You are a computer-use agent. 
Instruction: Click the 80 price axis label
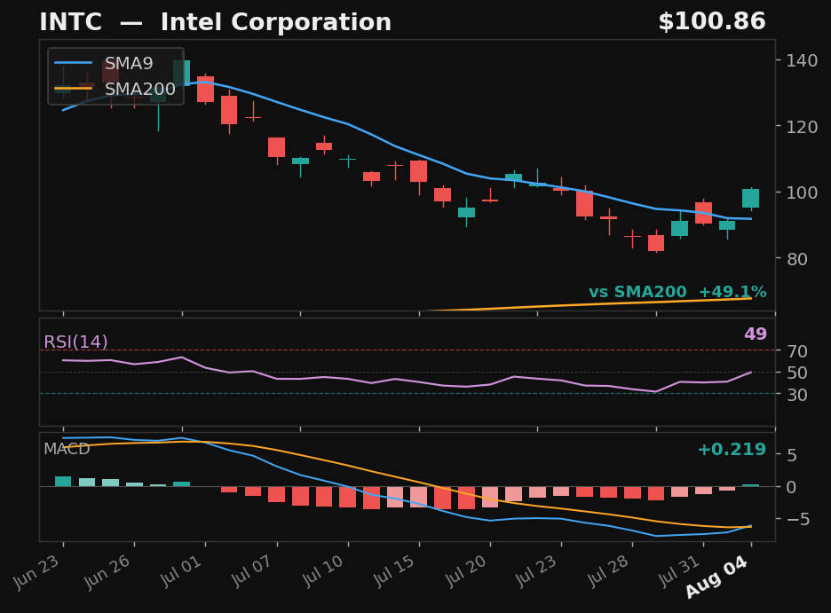(x=797, y=259)
